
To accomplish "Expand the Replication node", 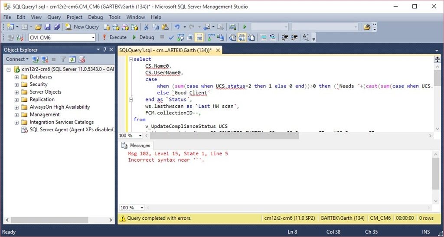I will click(16, 100).
